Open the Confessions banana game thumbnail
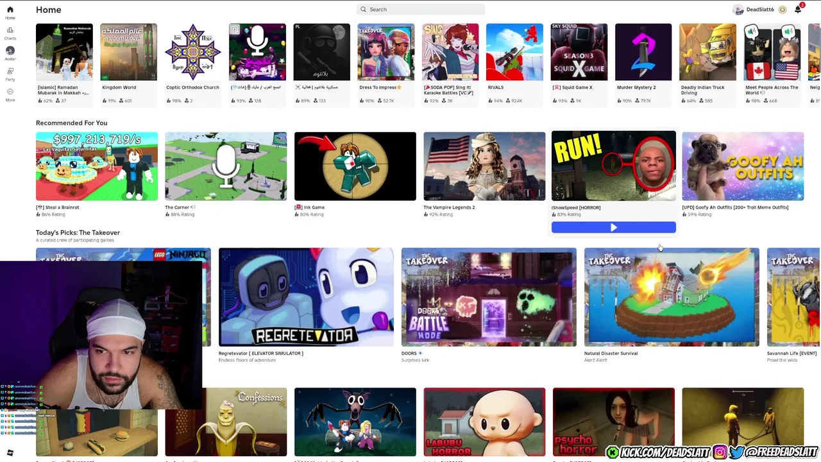821x462 pixels. pos(226,422)
